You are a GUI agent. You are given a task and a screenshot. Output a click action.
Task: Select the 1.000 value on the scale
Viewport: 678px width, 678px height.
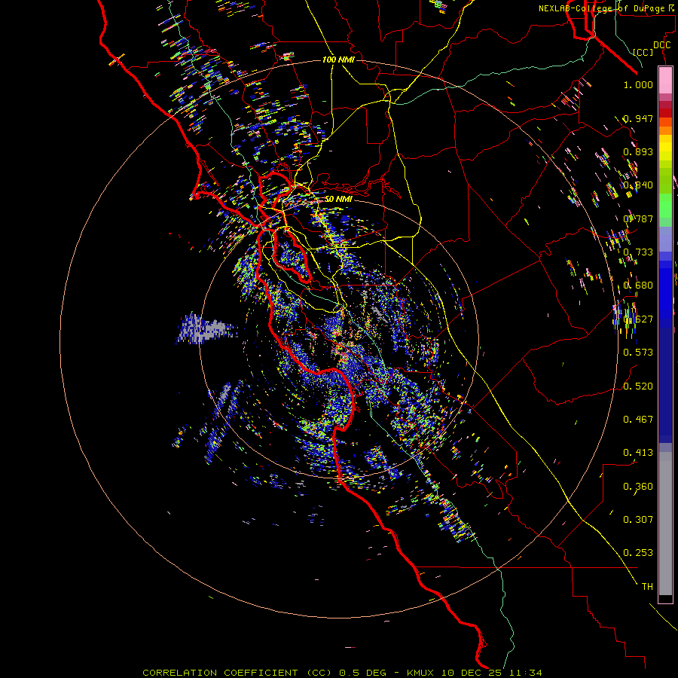pos(638,84)
